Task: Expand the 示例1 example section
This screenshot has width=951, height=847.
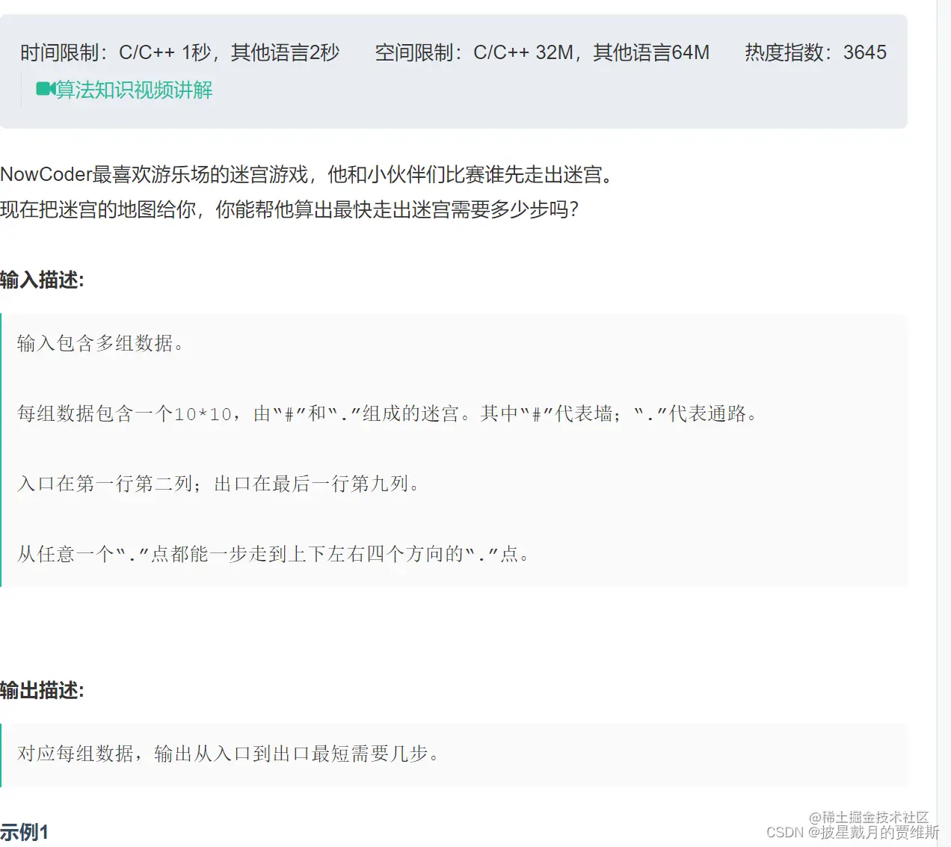Action: [x=25, y=831]
